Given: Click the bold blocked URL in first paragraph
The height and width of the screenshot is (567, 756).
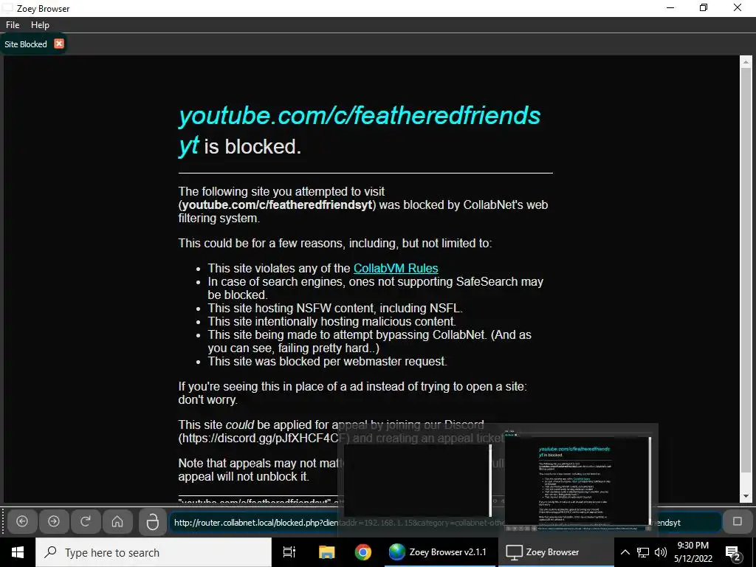Looking at the screenshot, I should [278, 205].
